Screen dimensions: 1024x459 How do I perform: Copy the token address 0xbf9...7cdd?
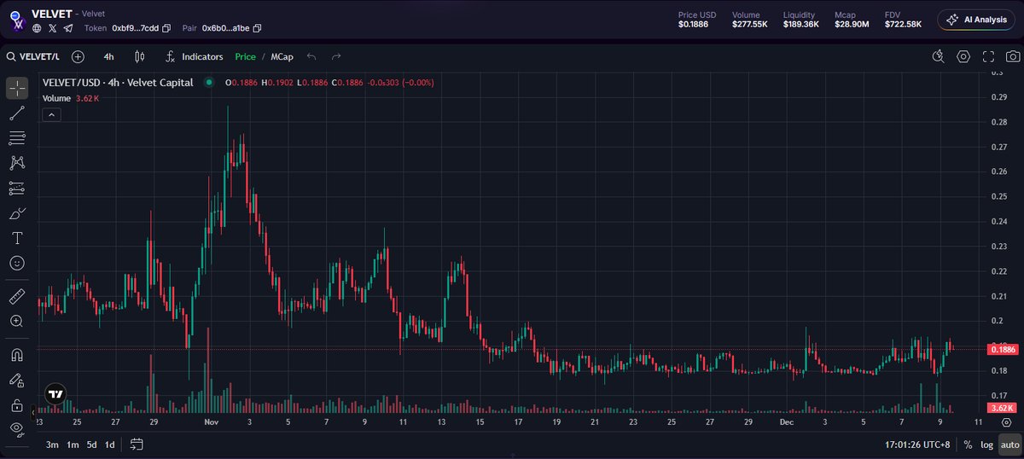click(166, 28)
